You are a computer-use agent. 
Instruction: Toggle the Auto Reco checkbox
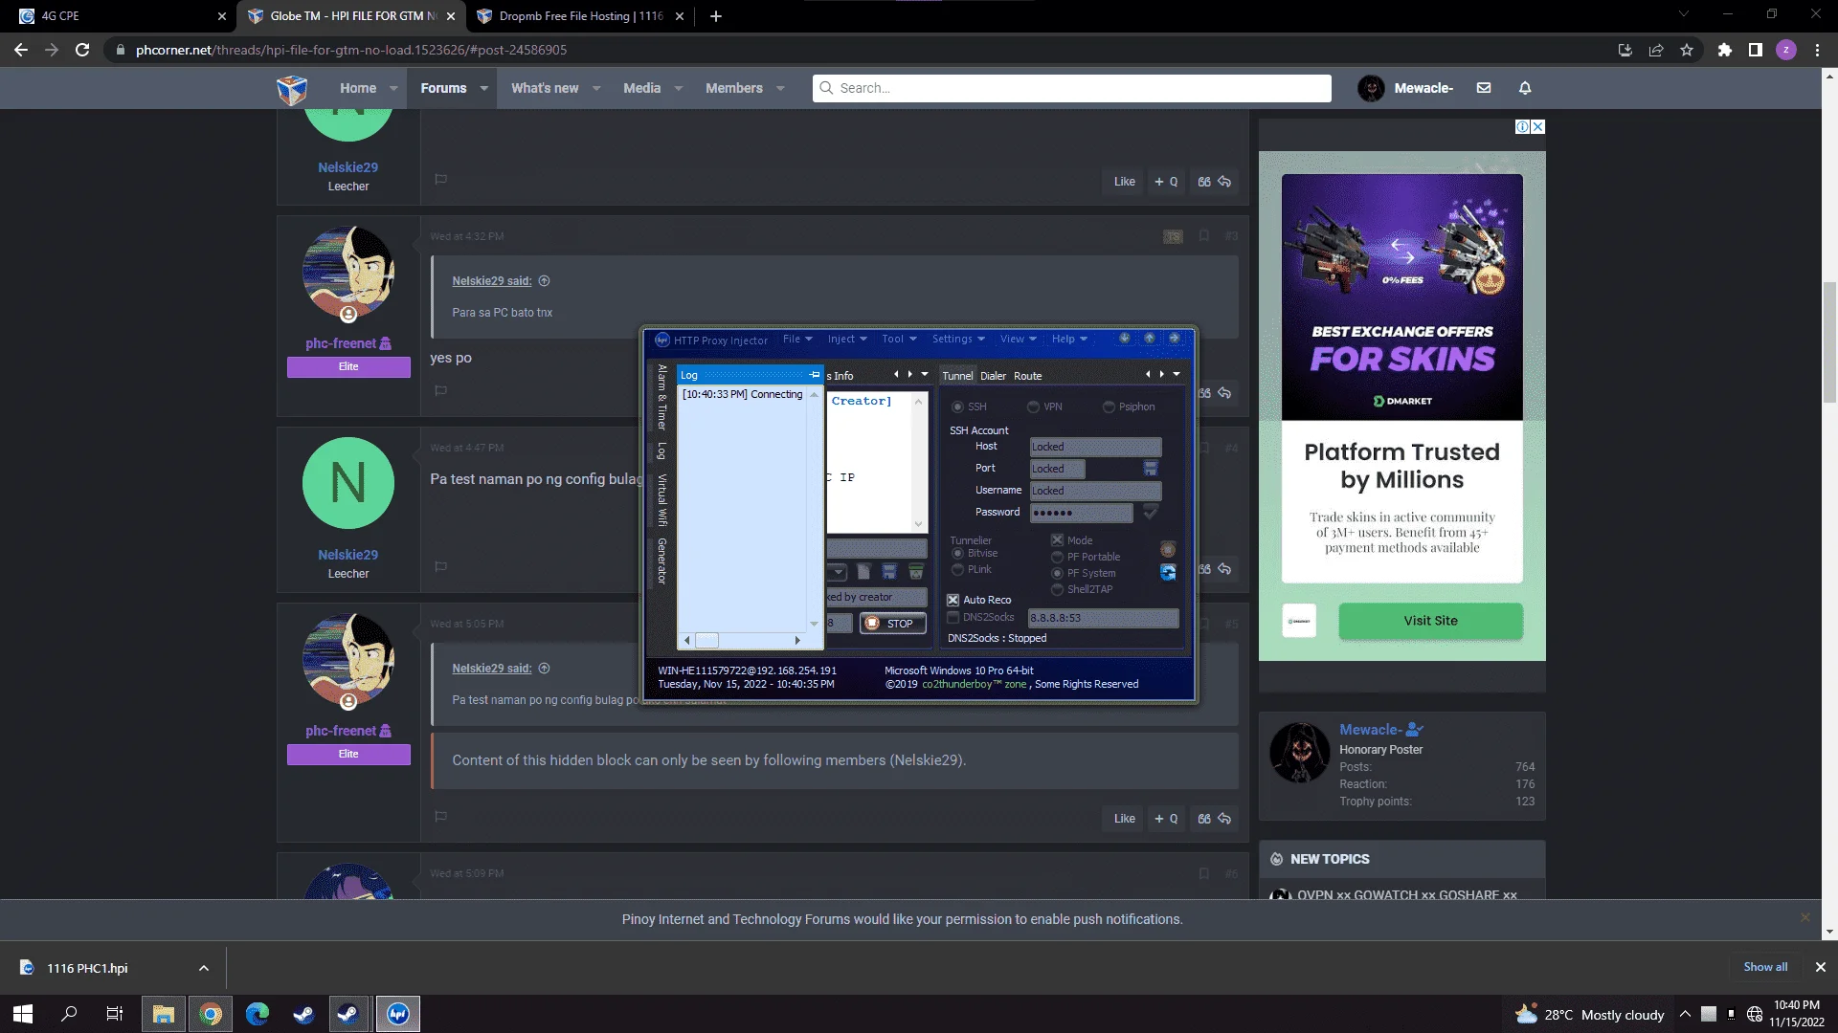tap(953, 600)
